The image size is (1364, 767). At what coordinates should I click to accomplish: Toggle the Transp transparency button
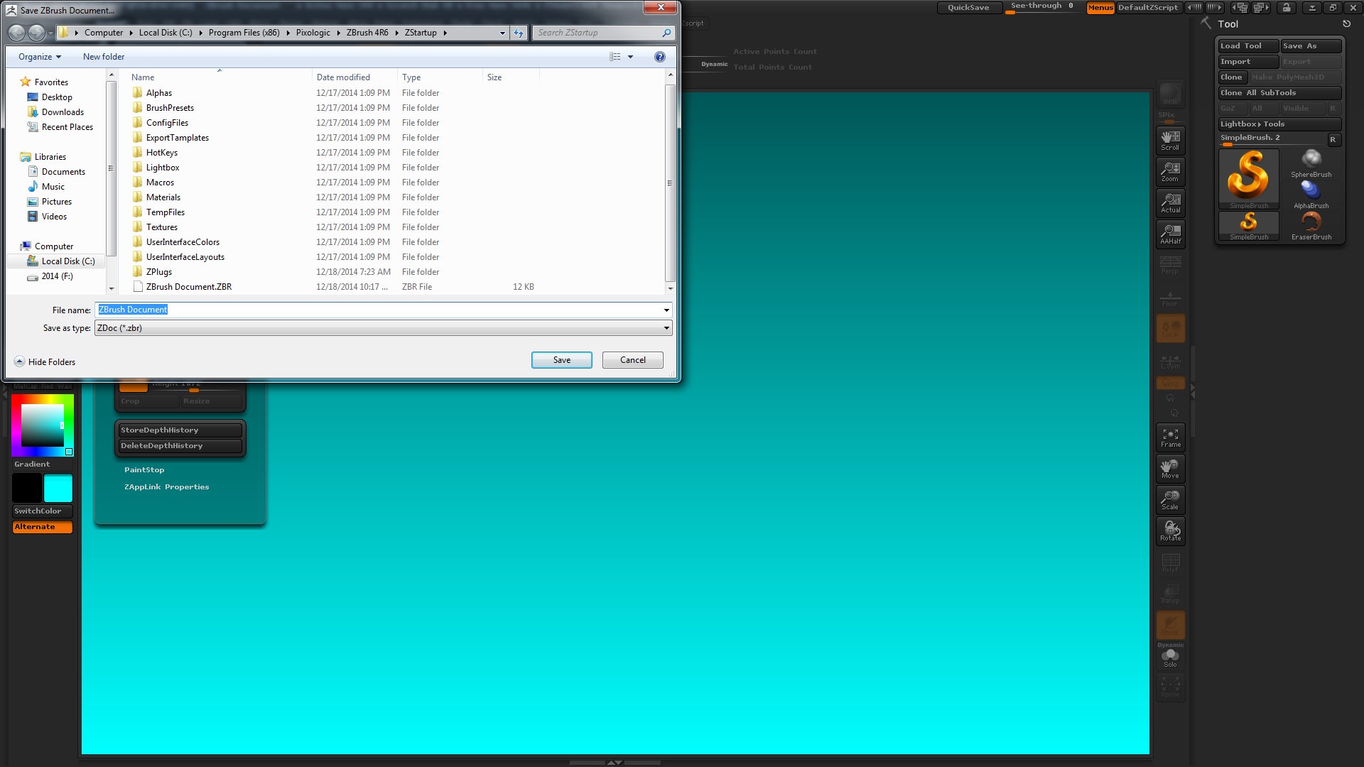pos(1170,594)
